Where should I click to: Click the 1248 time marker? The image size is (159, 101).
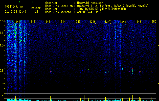[123, 21]
